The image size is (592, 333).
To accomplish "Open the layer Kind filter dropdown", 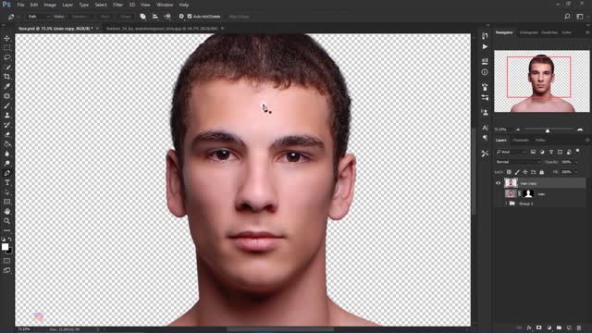I will pyautogui.click(x=512, y=152).
